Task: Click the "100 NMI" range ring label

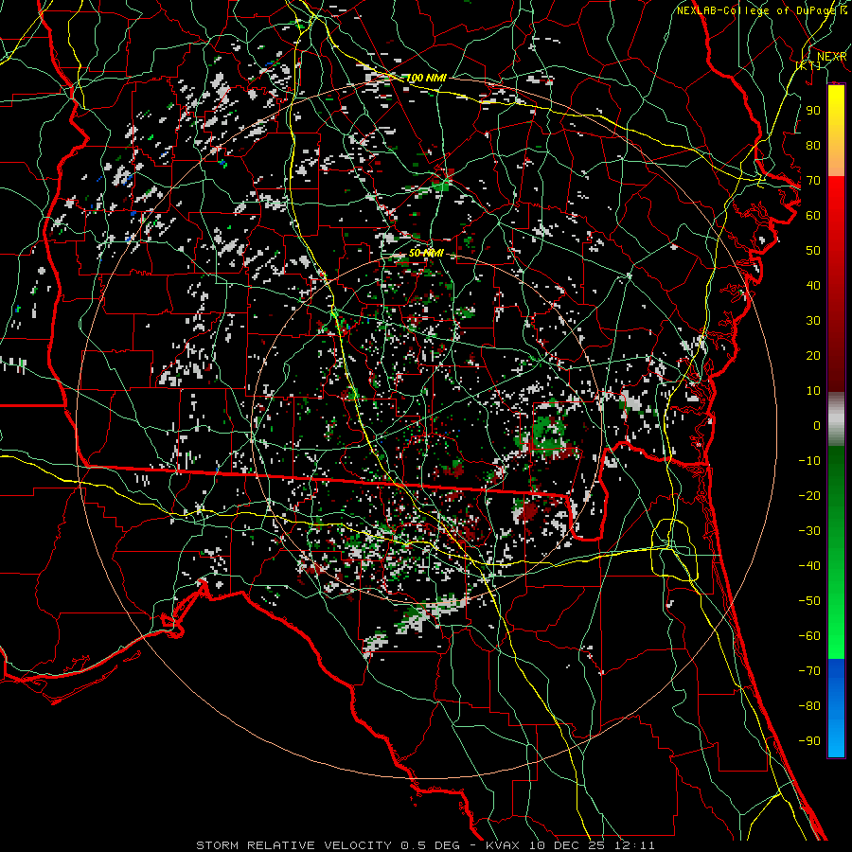Action: [427, 78]
